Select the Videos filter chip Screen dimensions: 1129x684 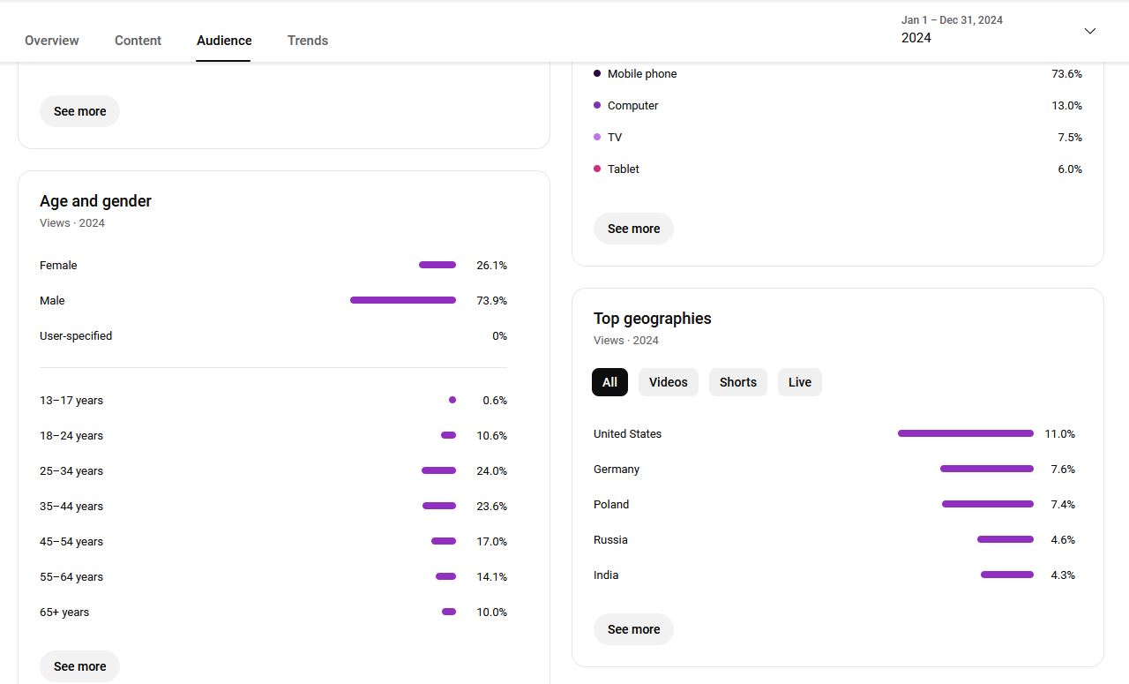point(669,382)
